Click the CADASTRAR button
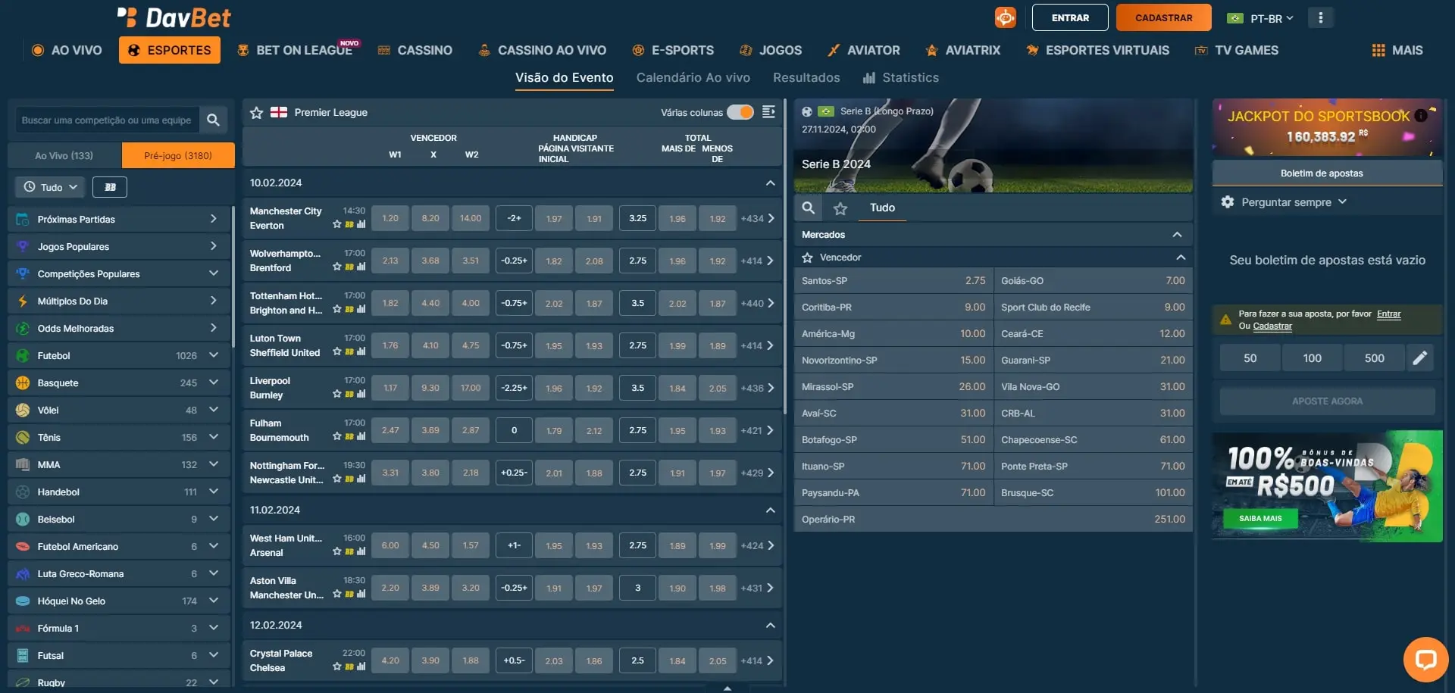Viewport: 1455px width, 693px height. (x=1163, y=17)
